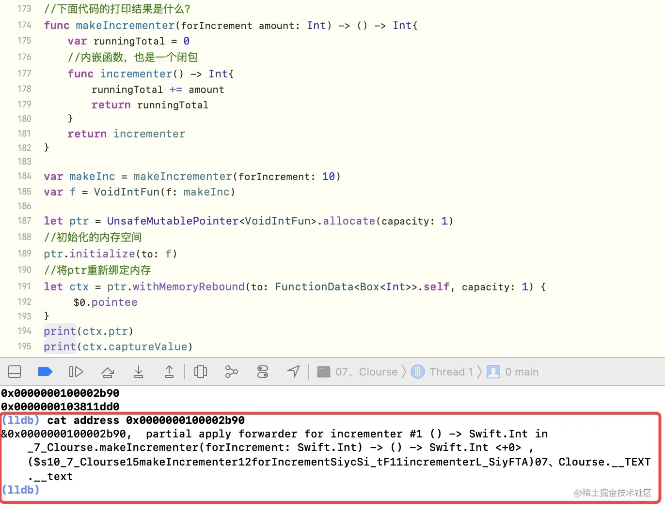
Task: Click line number 195 in gutter
Action: [24, 346]
